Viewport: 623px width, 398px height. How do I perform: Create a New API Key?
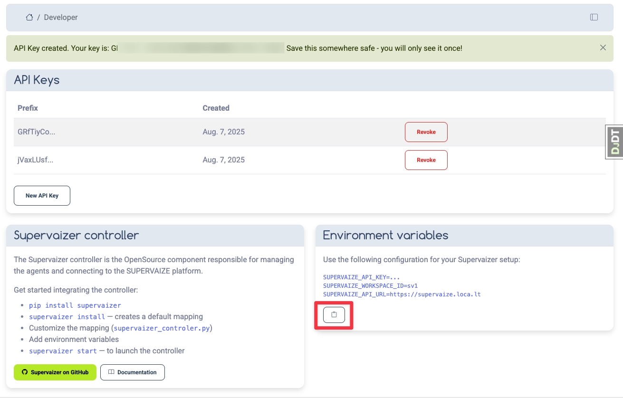[x=42, y=196]
